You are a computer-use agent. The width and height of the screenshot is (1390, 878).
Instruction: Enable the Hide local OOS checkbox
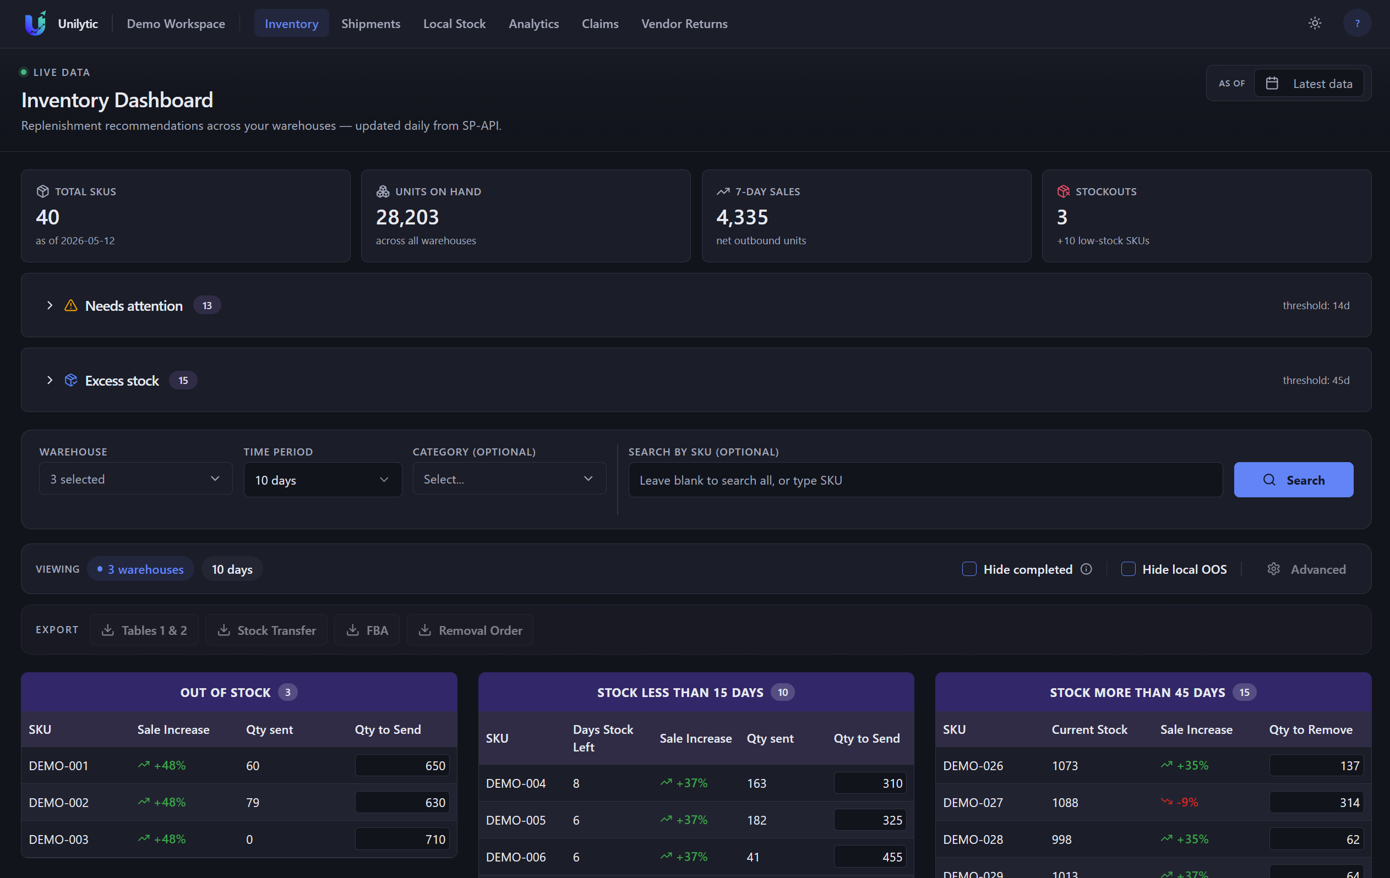(1128, 569)
